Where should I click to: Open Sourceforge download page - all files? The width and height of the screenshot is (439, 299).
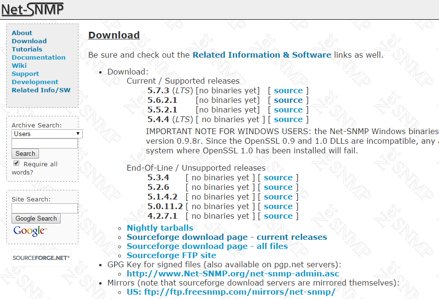coord(207,246)
